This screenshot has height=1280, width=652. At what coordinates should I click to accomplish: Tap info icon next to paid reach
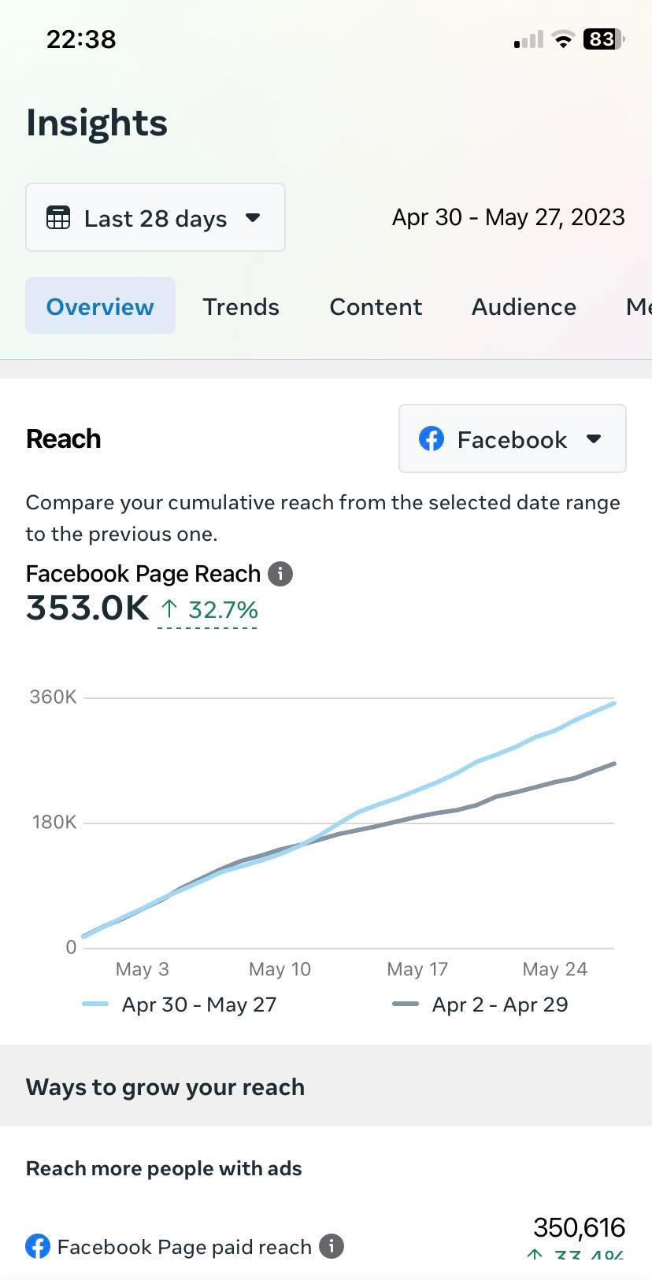point(332,1246)
